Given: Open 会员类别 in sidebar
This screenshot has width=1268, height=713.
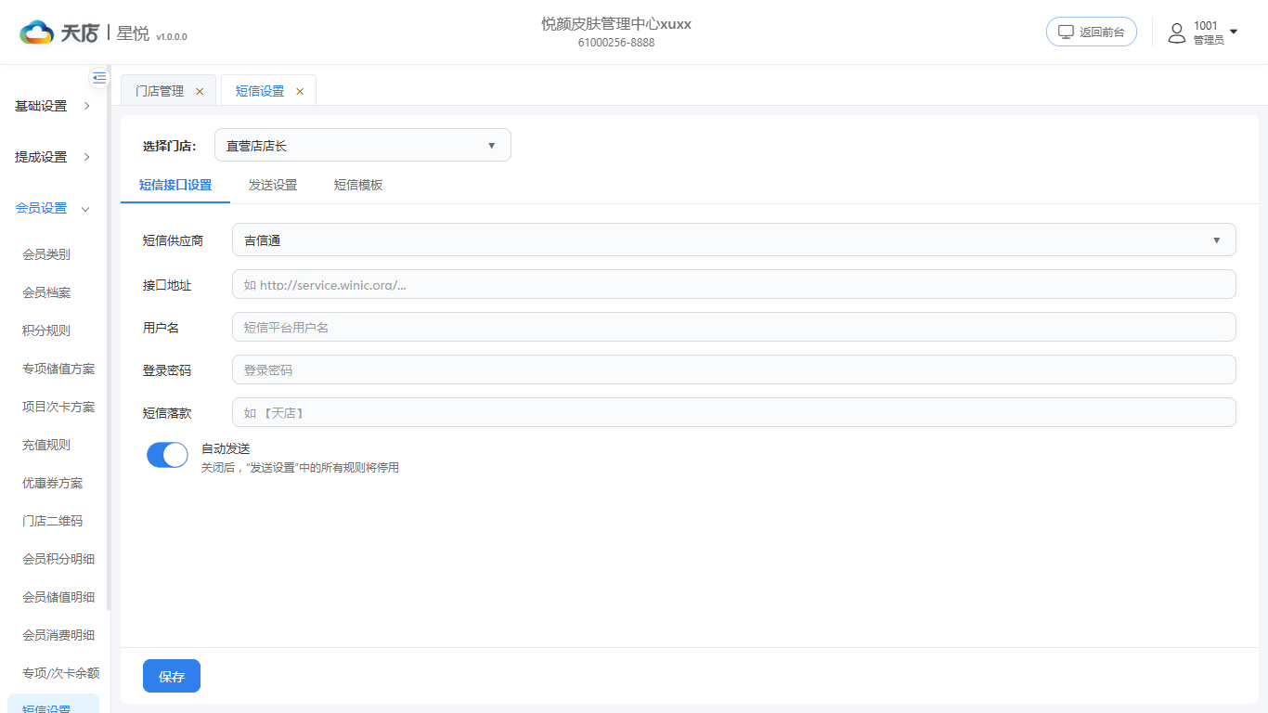Looking at the screenshot, I should point(46,254).
